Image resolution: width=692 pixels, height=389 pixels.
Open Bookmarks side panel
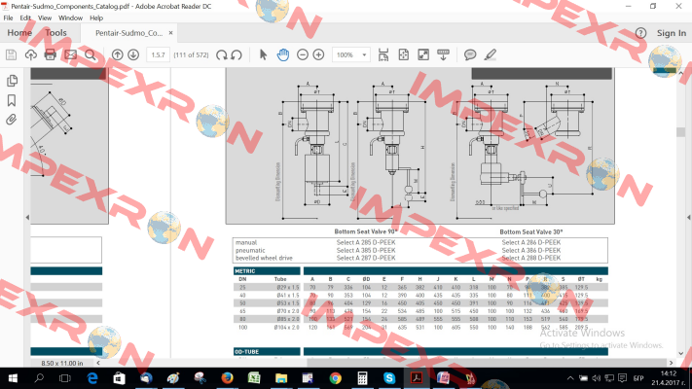(12, 100)
